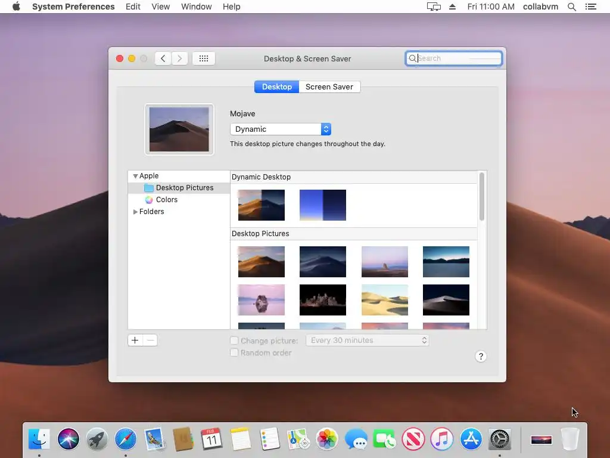610x458 pixels.
Task: Open the System Preferences menu
Action: (x=73, y=7)
